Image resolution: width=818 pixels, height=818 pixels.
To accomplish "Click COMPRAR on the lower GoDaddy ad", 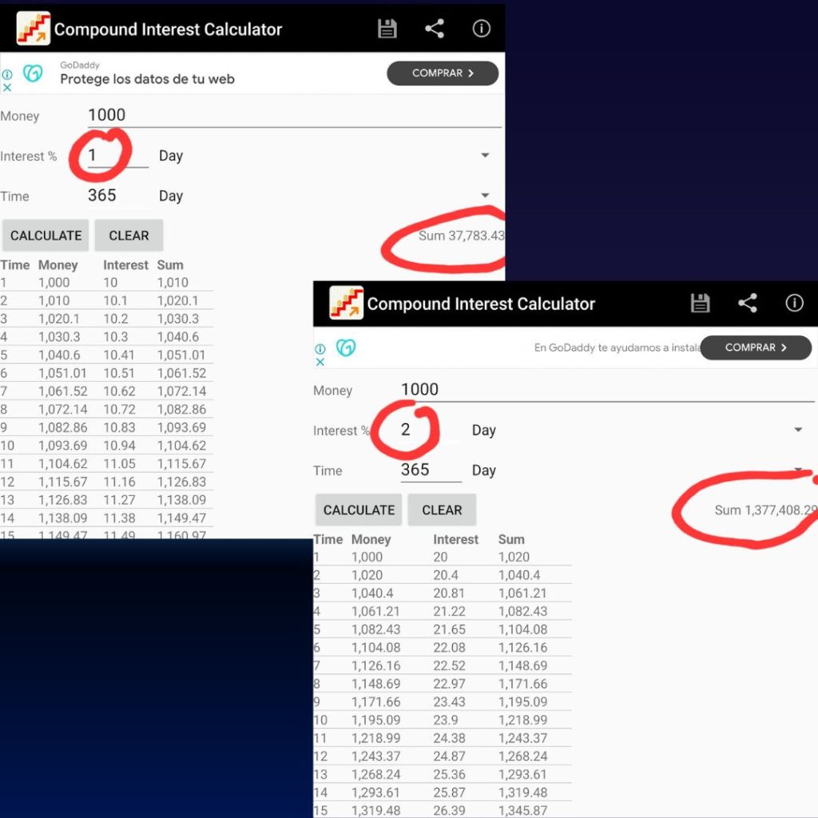I will click(756, 347).
